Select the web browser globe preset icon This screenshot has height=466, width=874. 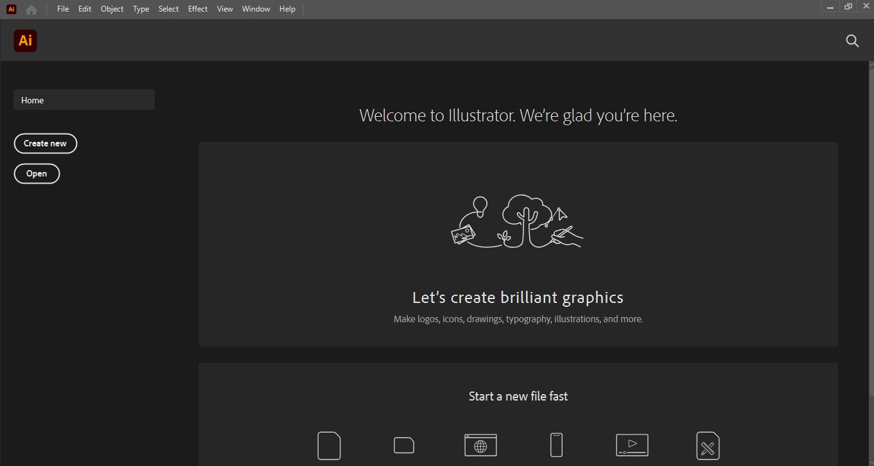point(480,445)
